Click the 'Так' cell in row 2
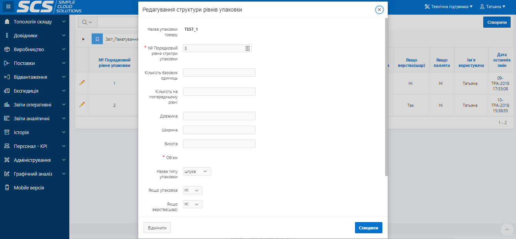Screen dimensions: 516x239 [410, 105]
